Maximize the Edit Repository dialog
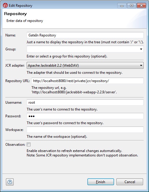Image resolution: width=149 pixels, height=192 pixels. pyautogui.click(x=132, y=6)
